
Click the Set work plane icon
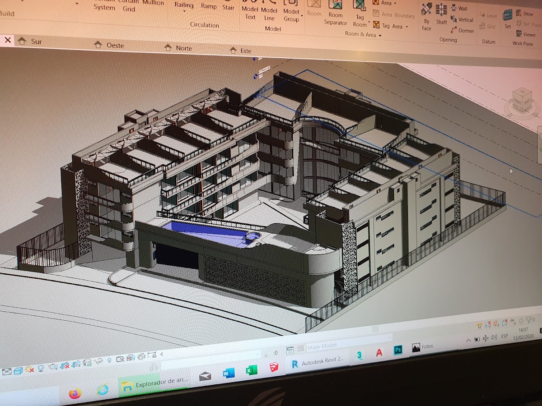point(508,18)
